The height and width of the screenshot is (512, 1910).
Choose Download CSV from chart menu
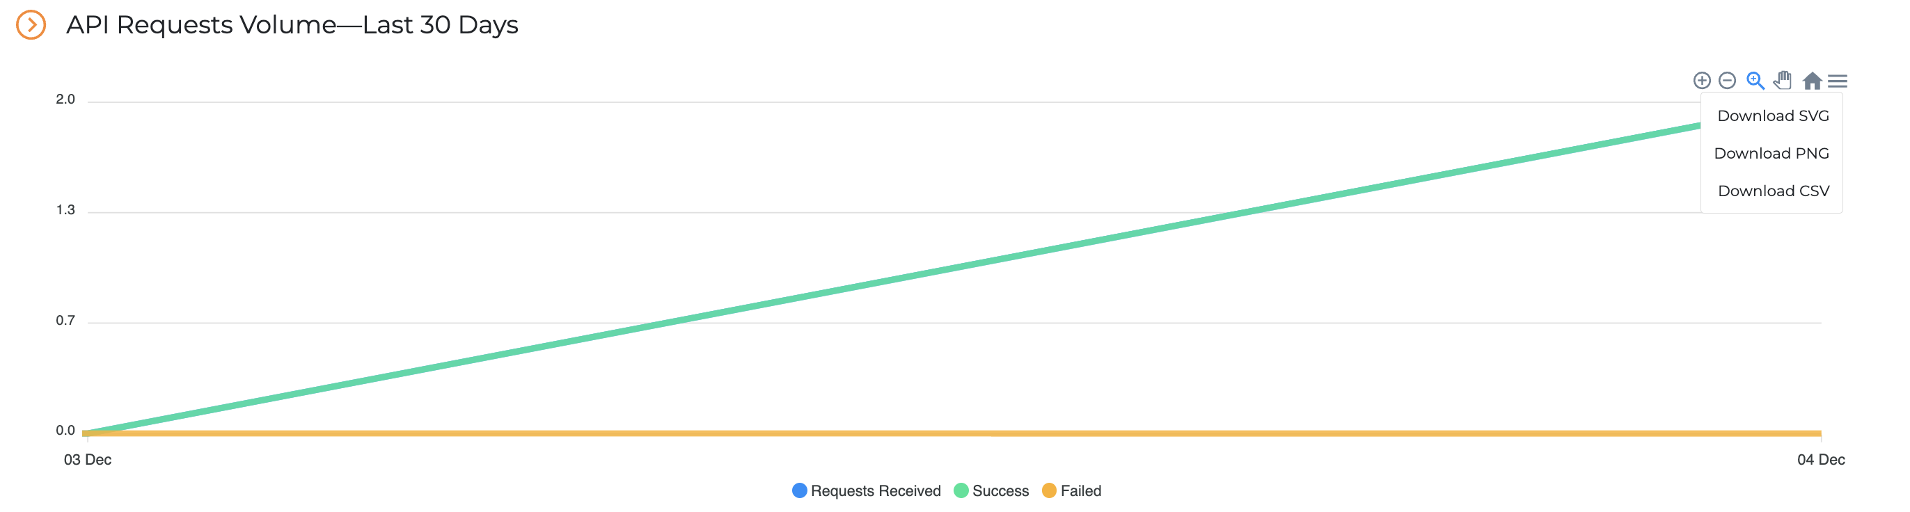[1773, 191]
